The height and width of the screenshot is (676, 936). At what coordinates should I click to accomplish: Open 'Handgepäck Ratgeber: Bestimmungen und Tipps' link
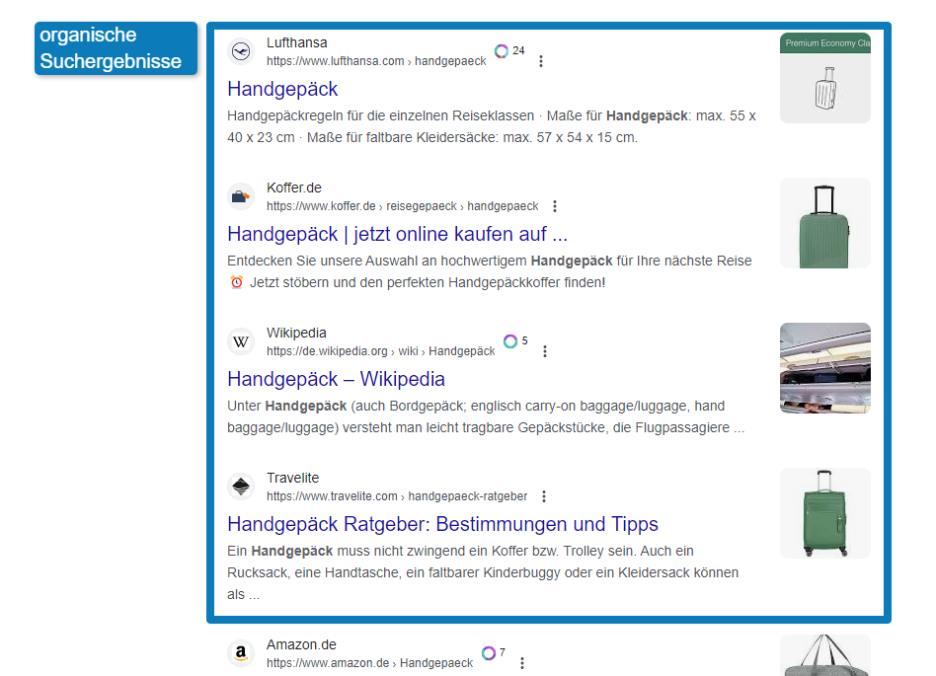(x=442, y=524)
